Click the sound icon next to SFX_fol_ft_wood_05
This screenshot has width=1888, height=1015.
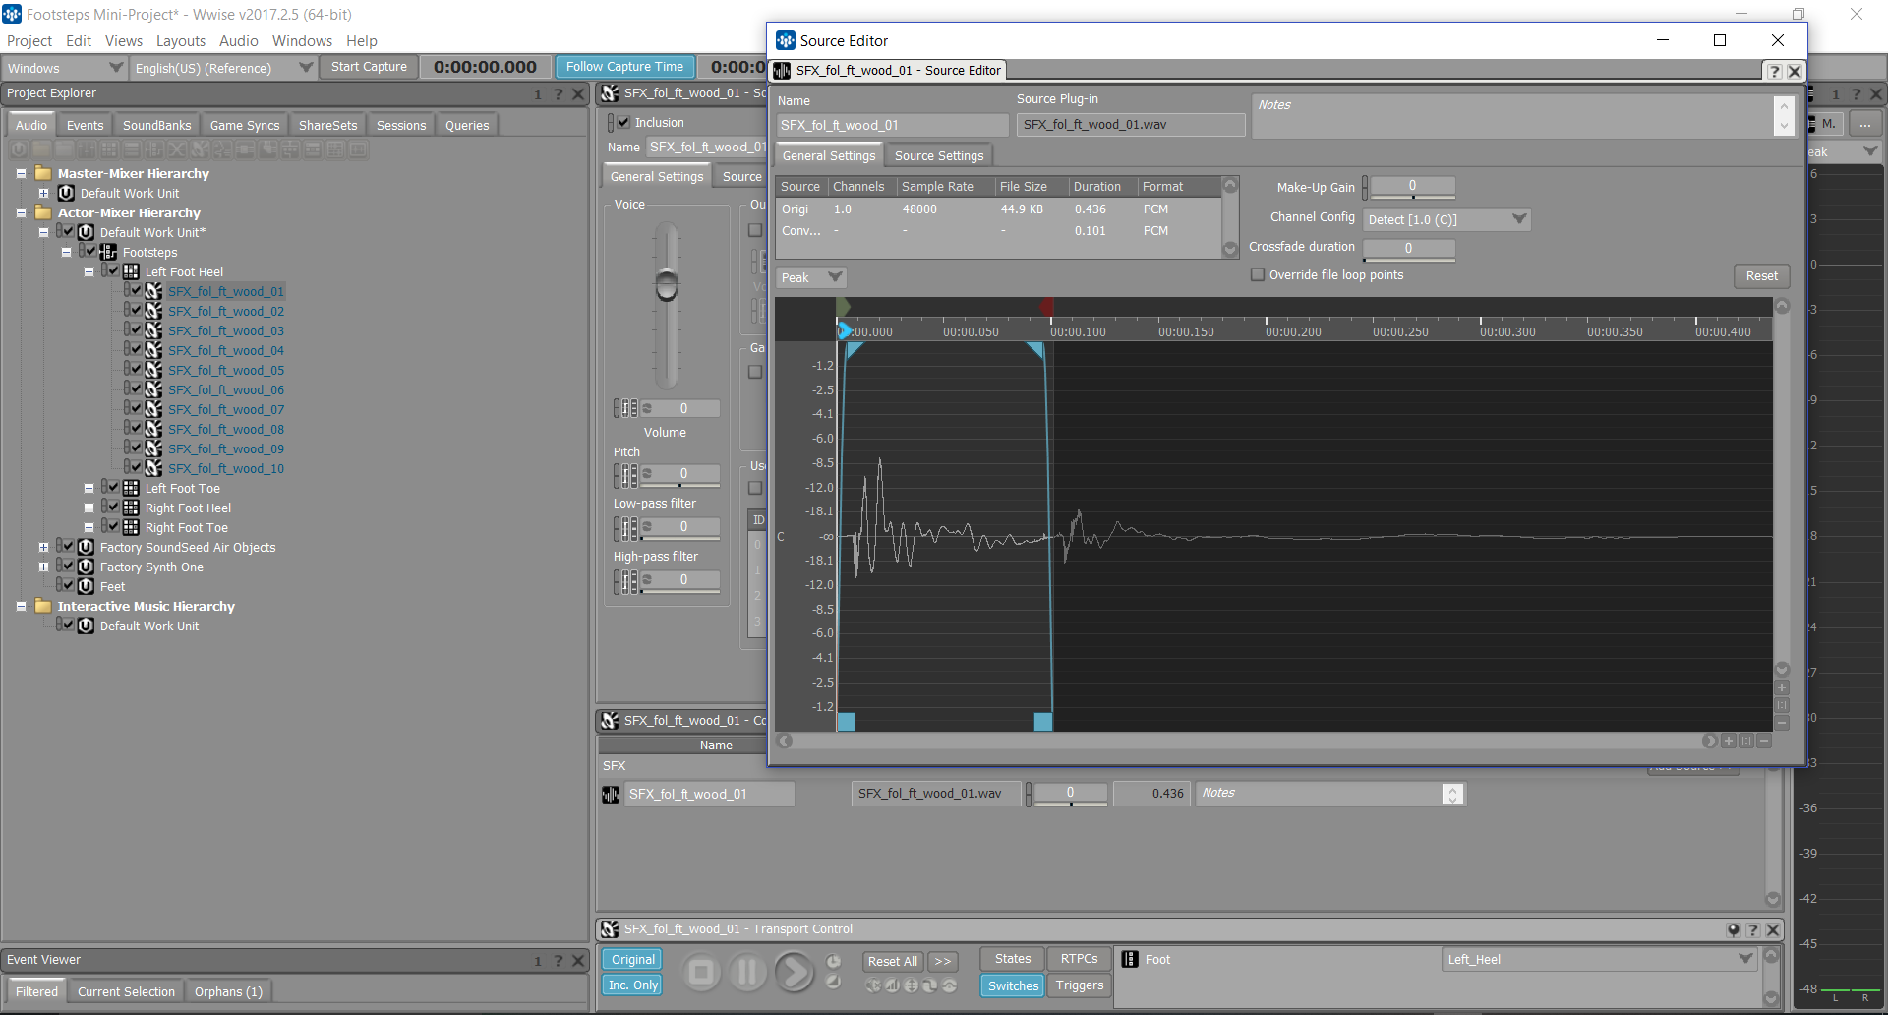153,370
